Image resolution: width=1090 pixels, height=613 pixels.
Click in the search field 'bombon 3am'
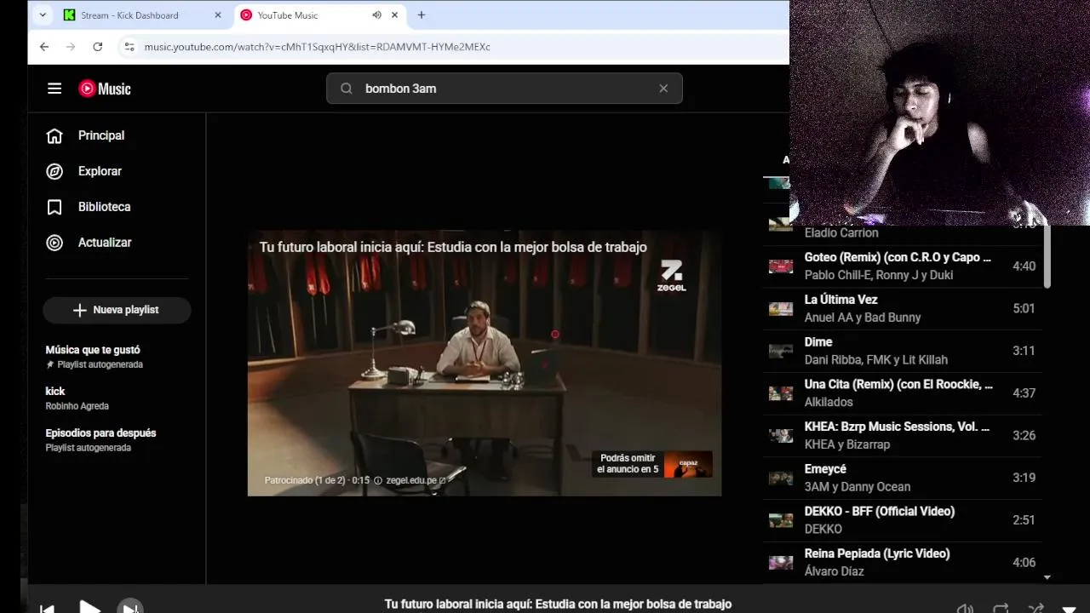pyautogui.click(x=504, y=89)
